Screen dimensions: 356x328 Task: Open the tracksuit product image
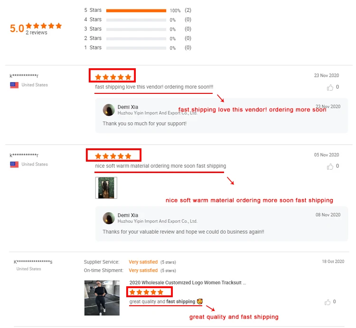coord(102,298)
